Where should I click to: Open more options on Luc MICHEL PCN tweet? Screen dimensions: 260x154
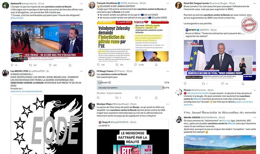coord(81,71)
